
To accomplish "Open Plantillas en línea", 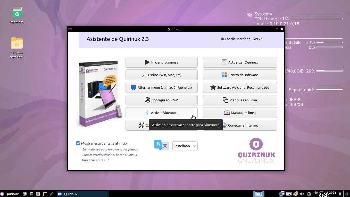I will pyautogui.click(x=240, y=100).
